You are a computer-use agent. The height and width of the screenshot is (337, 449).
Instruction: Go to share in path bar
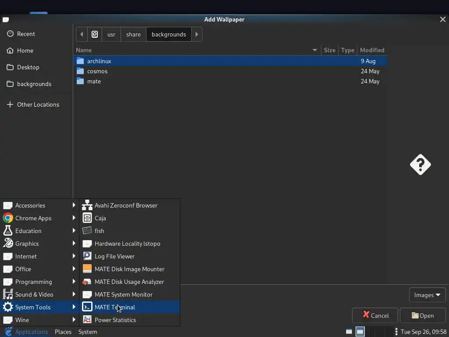coord(133,34)
